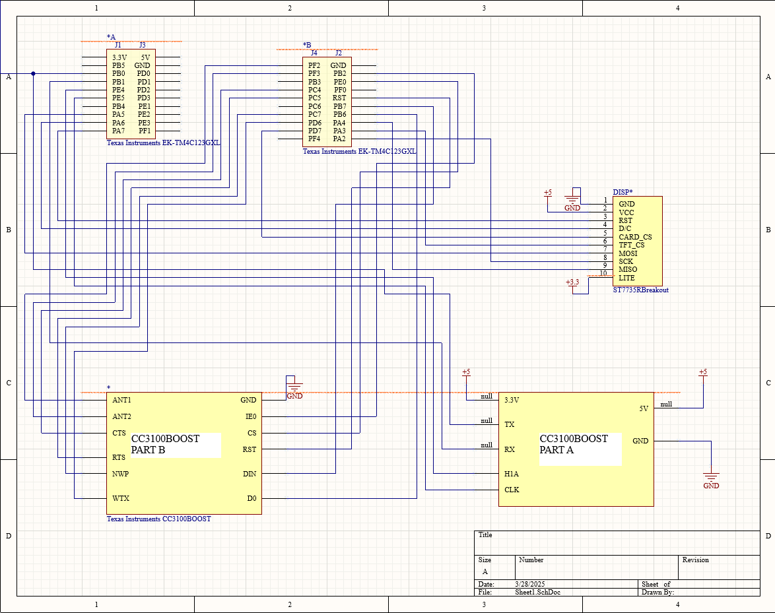775x613 pixels.
Task: Select the RX pin on Part A
Action: tap(510, 449)
